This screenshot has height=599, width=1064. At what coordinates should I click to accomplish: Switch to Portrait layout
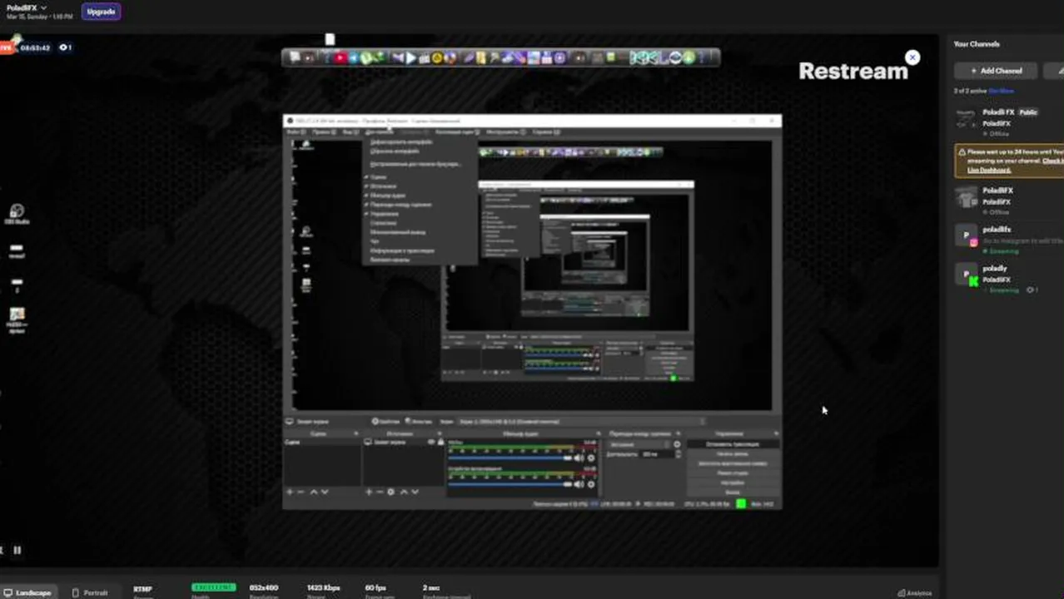pos(90,592)
